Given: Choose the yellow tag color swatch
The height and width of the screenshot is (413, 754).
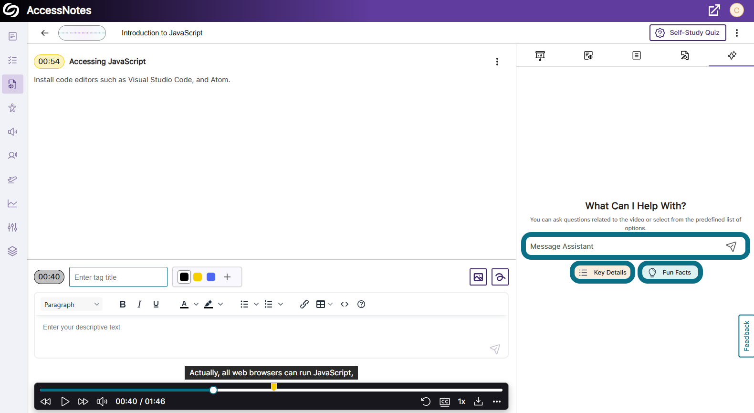Looking at the screenshot, I should tap(198, 277).
